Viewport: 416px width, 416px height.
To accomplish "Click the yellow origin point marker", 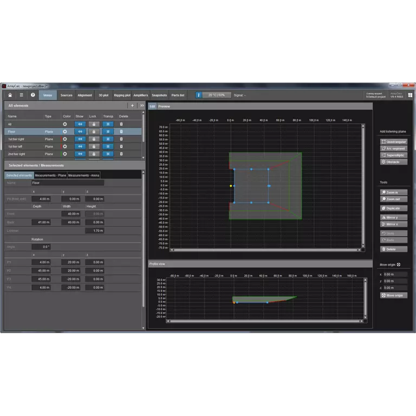I will click(x=231, y=186).
